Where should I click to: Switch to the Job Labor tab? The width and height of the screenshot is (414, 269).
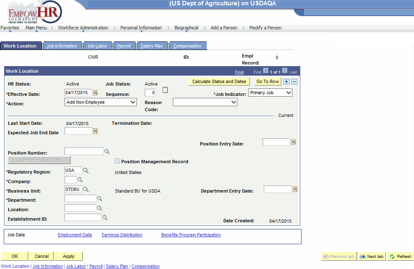[x=97, y=46]
